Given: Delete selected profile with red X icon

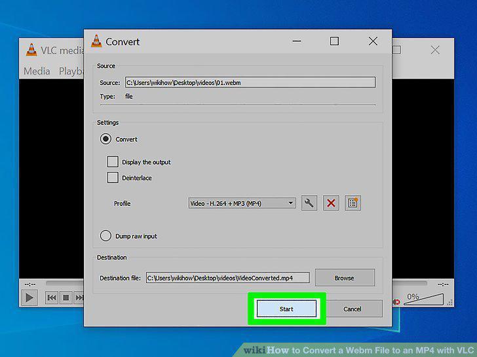Looking at the screenshot, I should pyautogui.click(x=331, y=203).
